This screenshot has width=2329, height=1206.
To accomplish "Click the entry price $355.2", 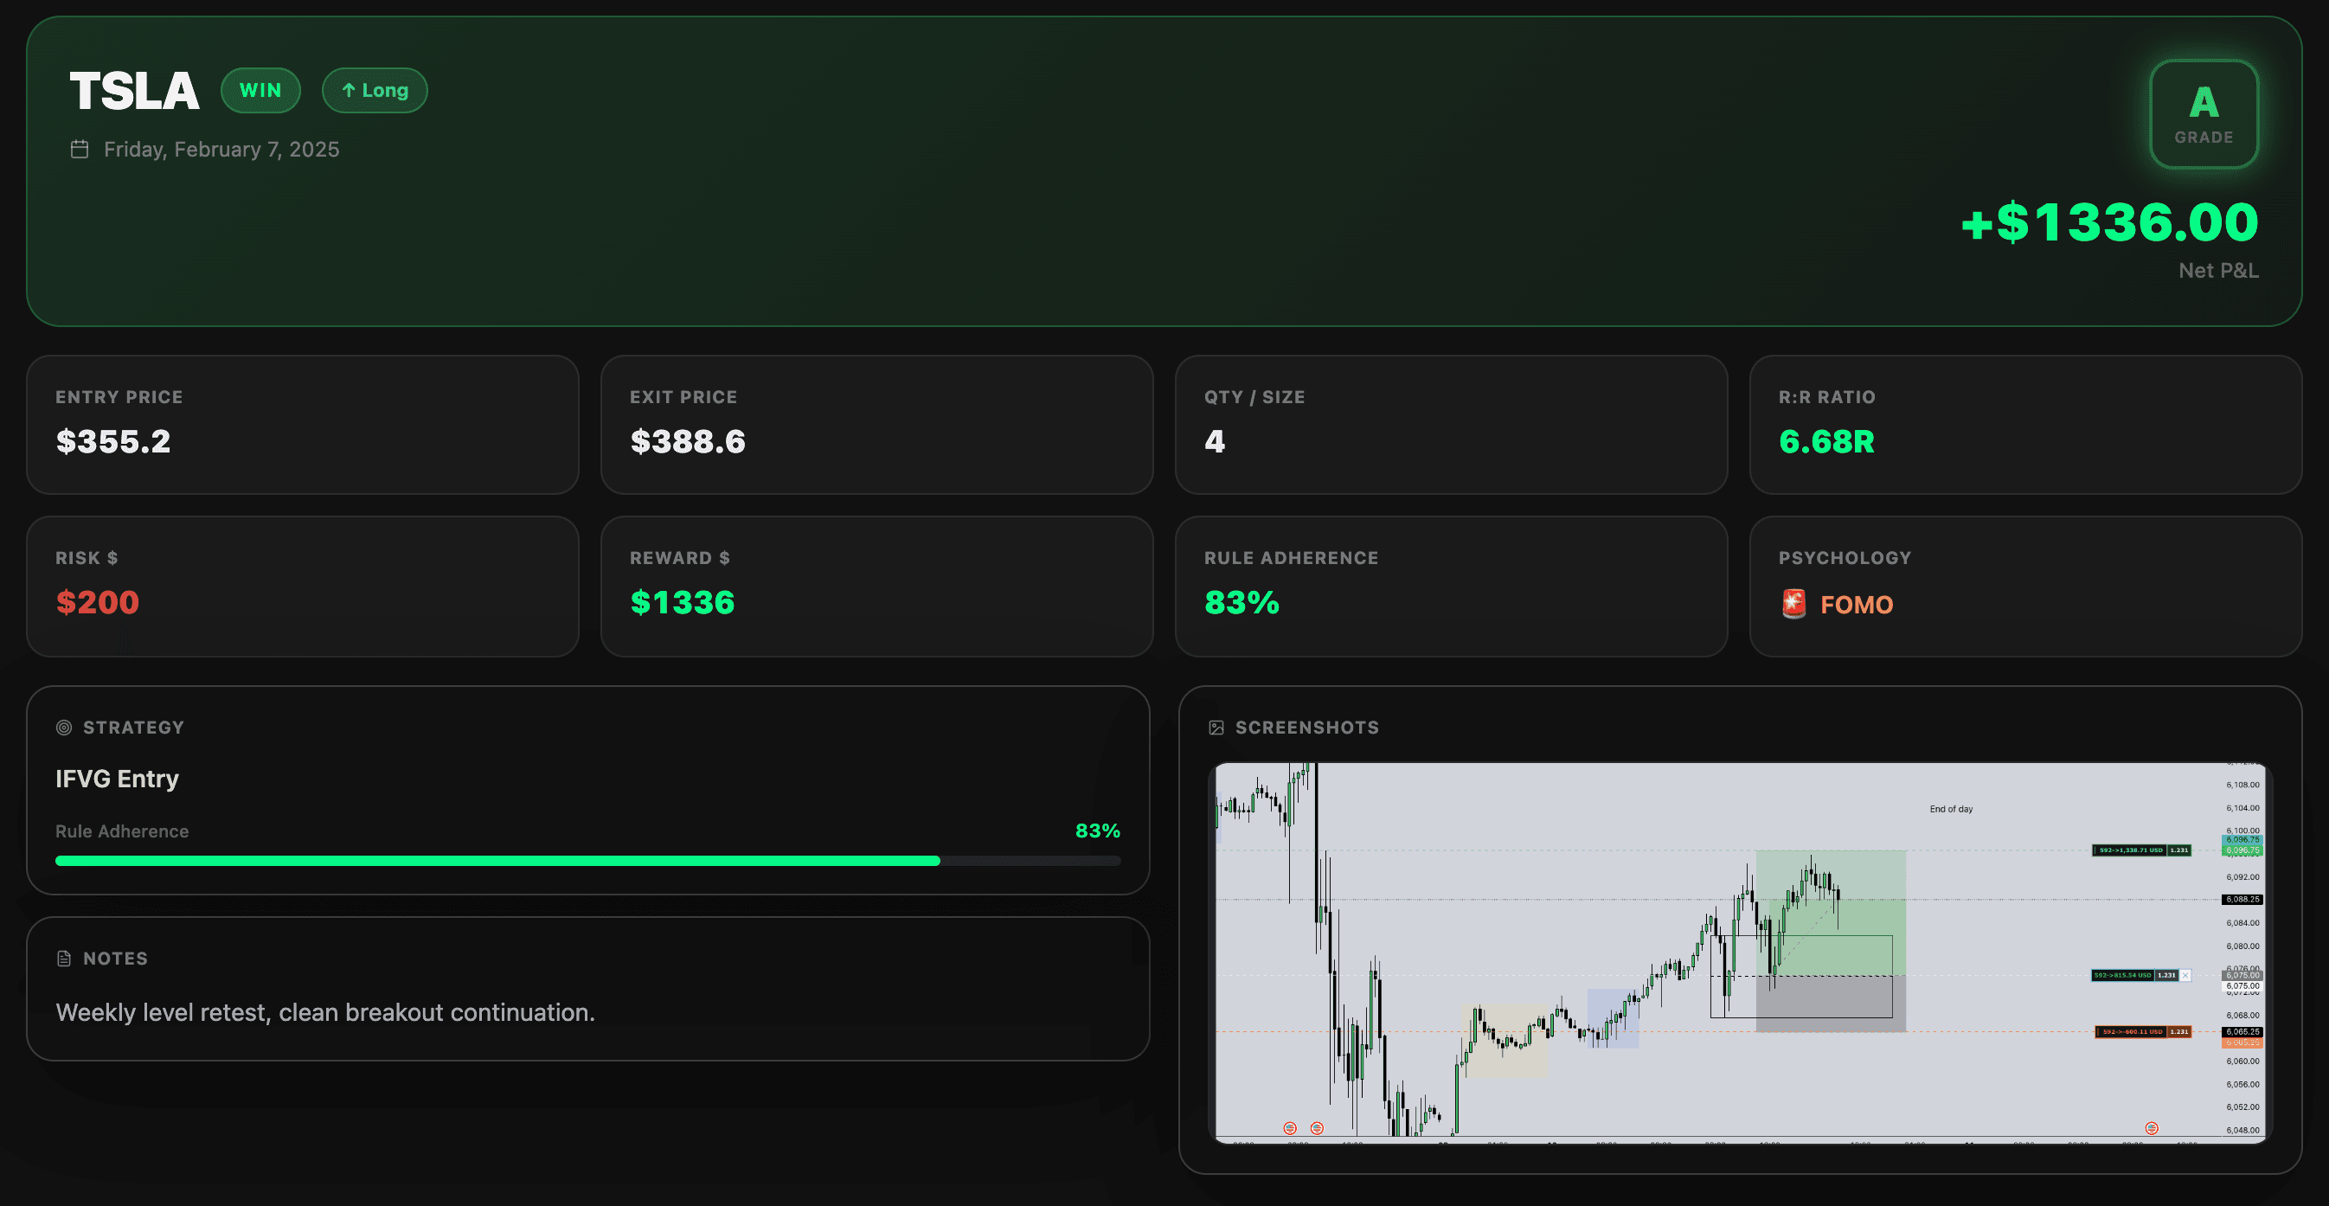I will (x=113, y=441).
